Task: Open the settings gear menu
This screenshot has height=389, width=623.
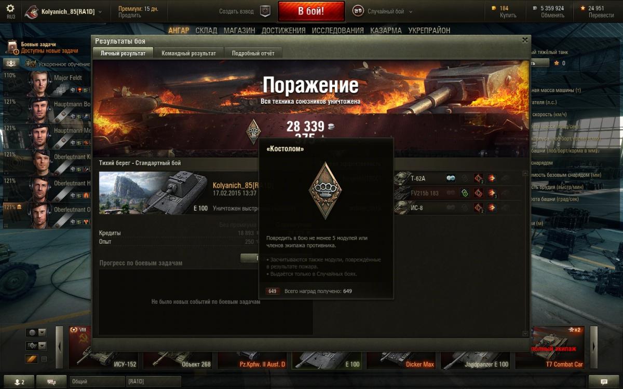Action: pyautogui.click(x=10, y=8)
